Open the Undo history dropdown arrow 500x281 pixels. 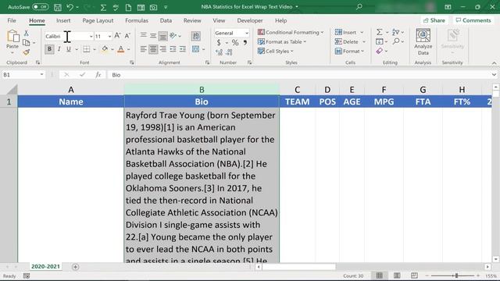coord(77,7)
